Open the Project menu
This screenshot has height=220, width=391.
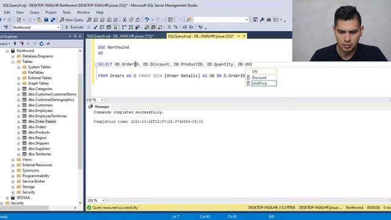[51, 12]
